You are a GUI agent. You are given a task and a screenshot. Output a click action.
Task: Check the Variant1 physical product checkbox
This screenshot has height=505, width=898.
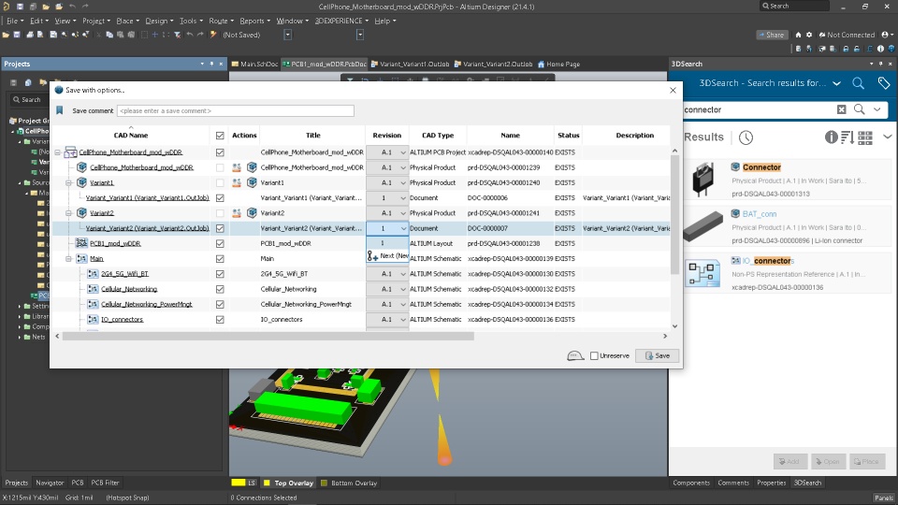220,182
